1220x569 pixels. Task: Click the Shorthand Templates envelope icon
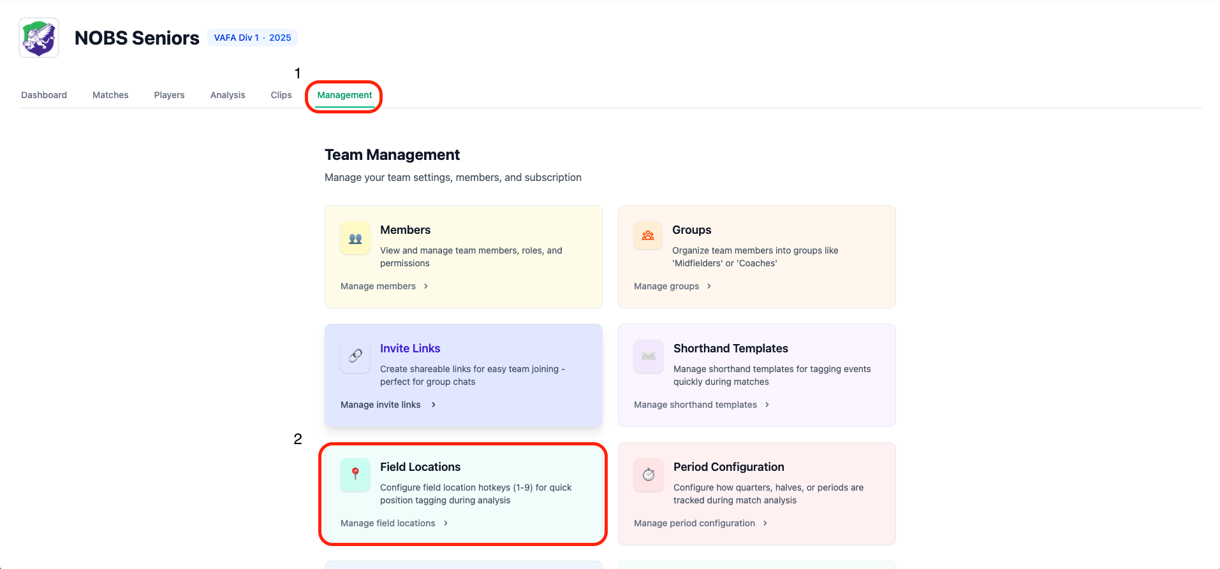(649, 356)
